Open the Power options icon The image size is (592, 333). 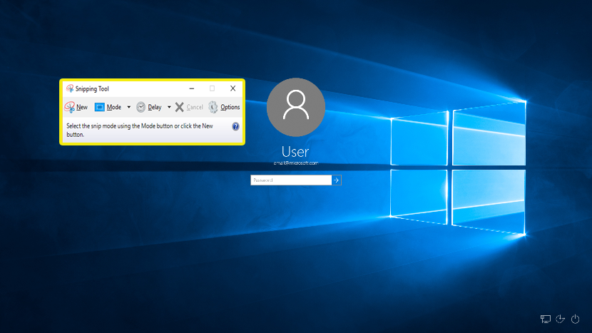coord(576,319)
